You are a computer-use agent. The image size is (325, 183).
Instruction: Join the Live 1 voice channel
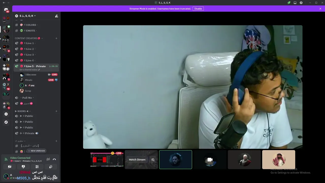[36, 43]
